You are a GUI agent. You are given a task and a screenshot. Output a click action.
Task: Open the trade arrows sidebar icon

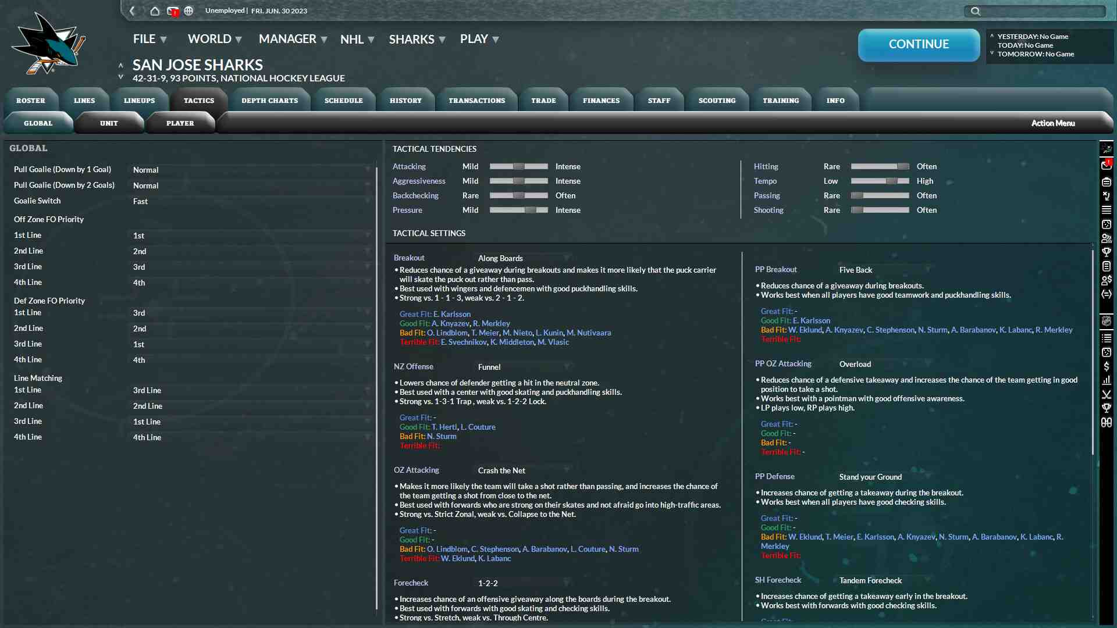1107,294
